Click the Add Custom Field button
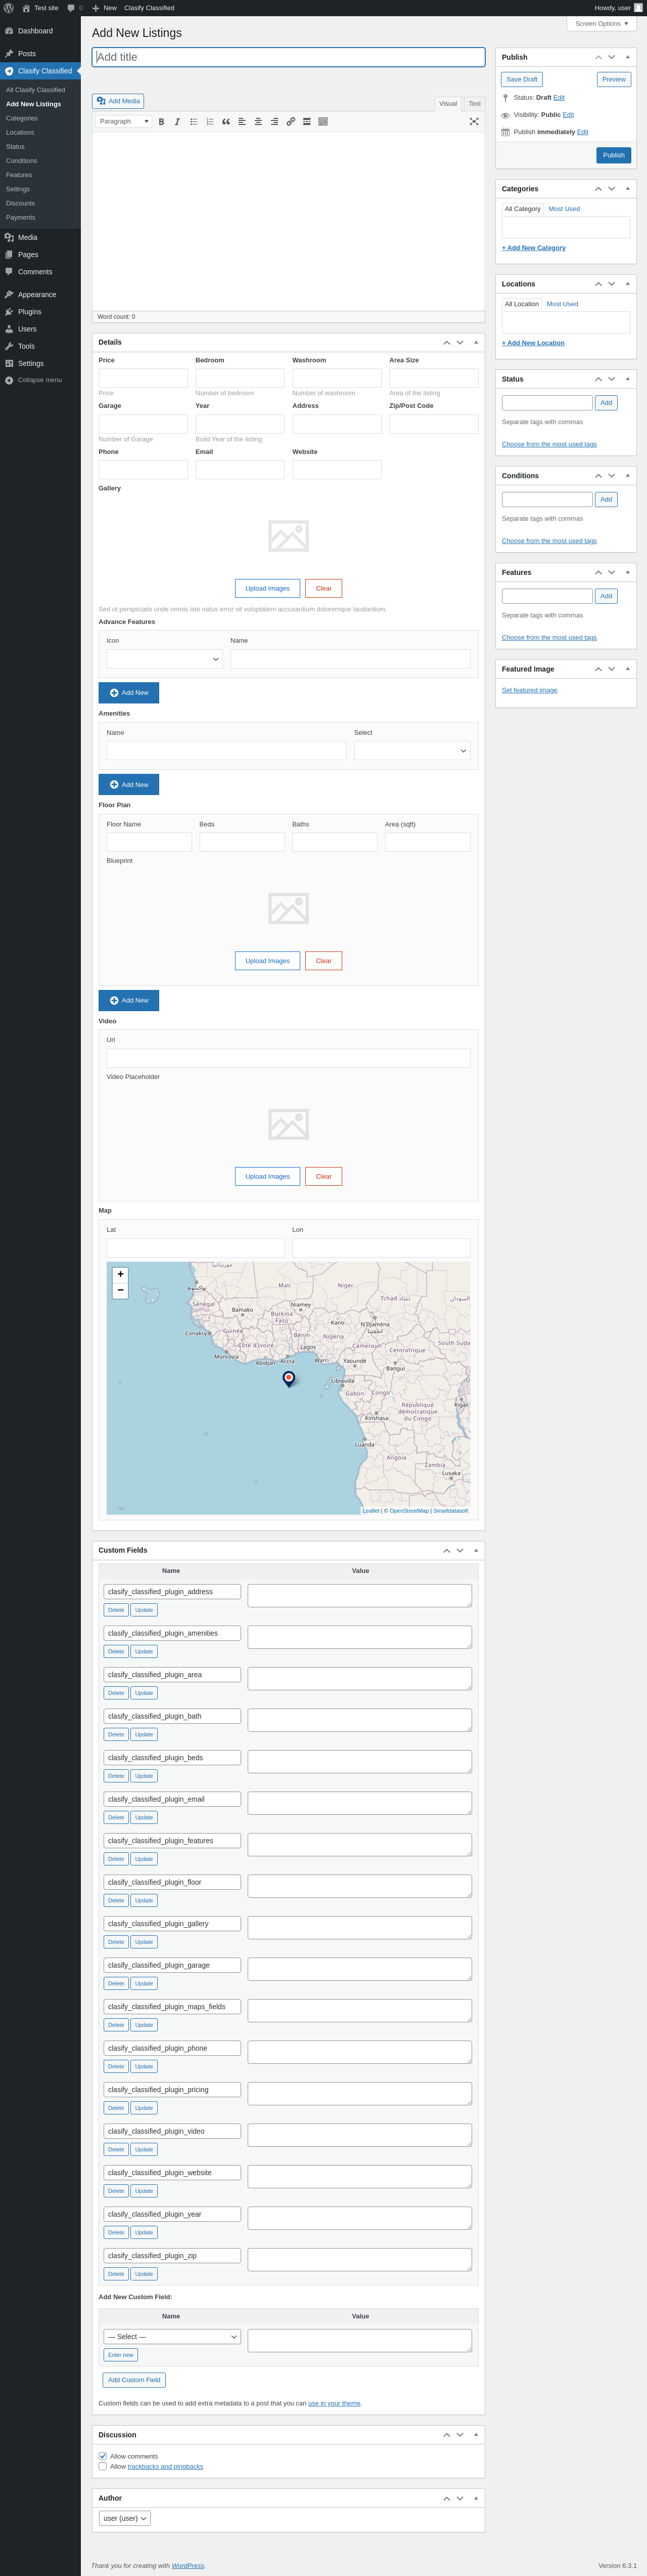The width and height of the screenshot is (647, 2576). tap(134, 2380)
